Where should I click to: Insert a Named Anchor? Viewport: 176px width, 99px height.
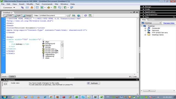click(x=32, y=7)
